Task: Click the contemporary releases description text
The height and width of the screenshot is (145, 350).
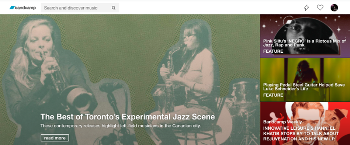Action: 121,126
